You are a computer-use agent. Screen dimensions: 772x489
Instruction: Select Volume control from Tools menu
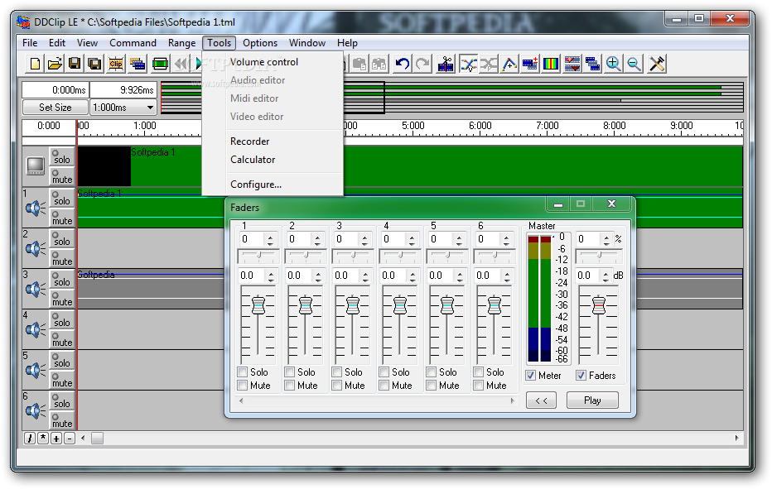click(x=273, y=62)
